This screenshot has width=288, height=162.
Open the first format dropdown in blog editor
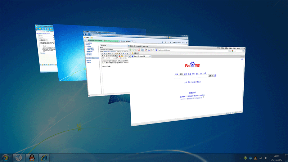click(x=104, y=58)
